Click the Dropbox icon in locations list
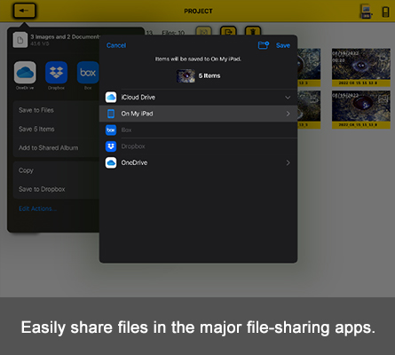Image resolution: width=395 pixels, height=355 pixels. [111, 146]
